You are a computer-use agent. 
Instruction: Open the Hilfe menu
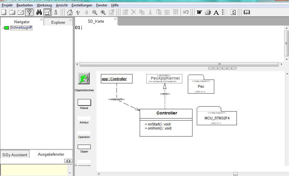coord(115,5)
